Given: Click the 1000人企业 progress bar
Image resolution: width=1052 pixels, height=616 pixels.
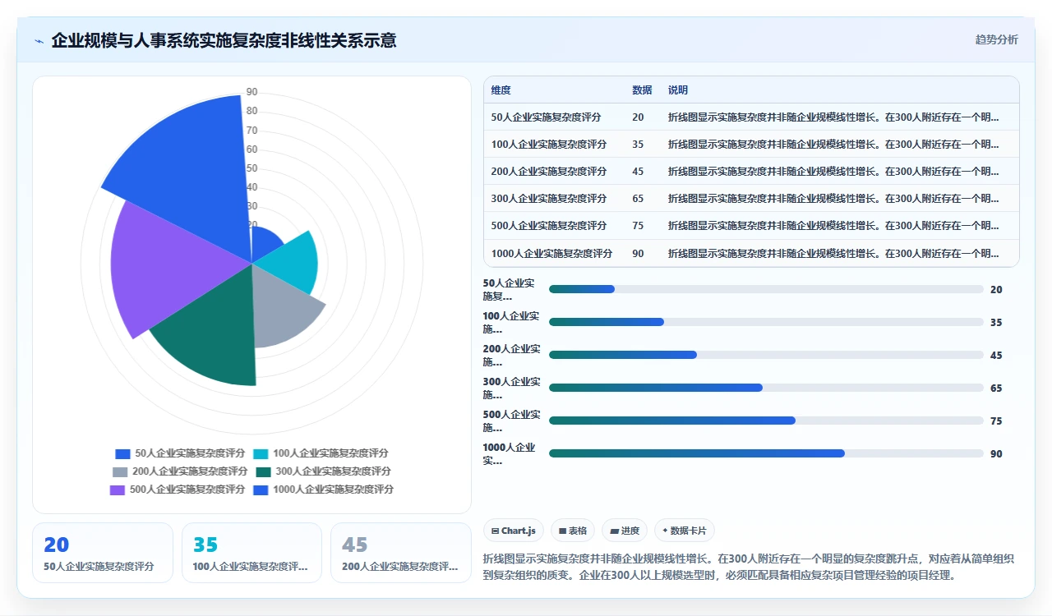Looking at the screenshot, I should [x=766, y=453].
